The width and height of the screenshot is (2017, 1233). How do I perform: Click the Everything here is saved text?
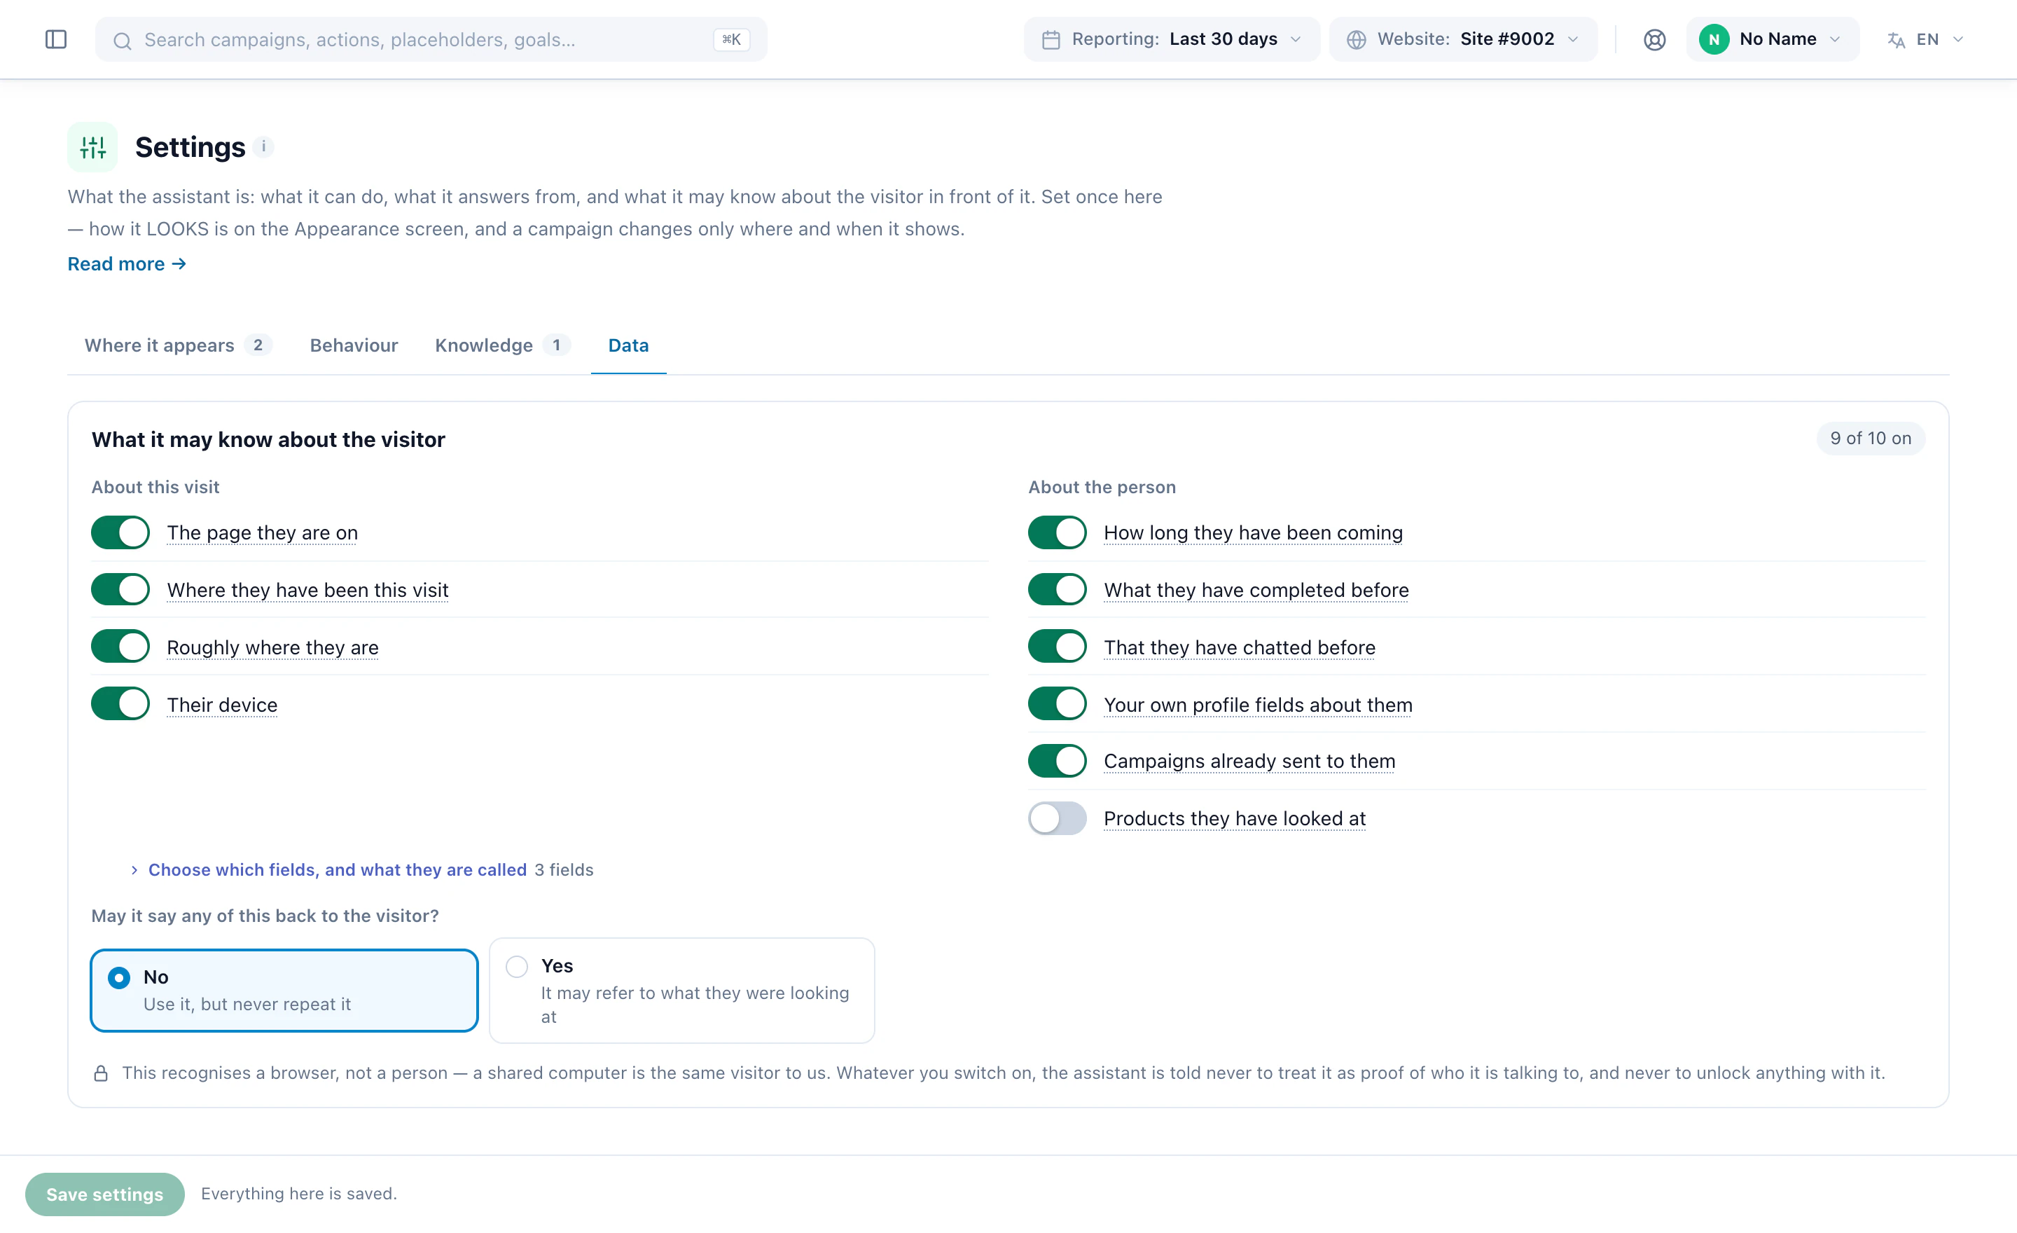pyautogui.click(x=299, y=1194)
